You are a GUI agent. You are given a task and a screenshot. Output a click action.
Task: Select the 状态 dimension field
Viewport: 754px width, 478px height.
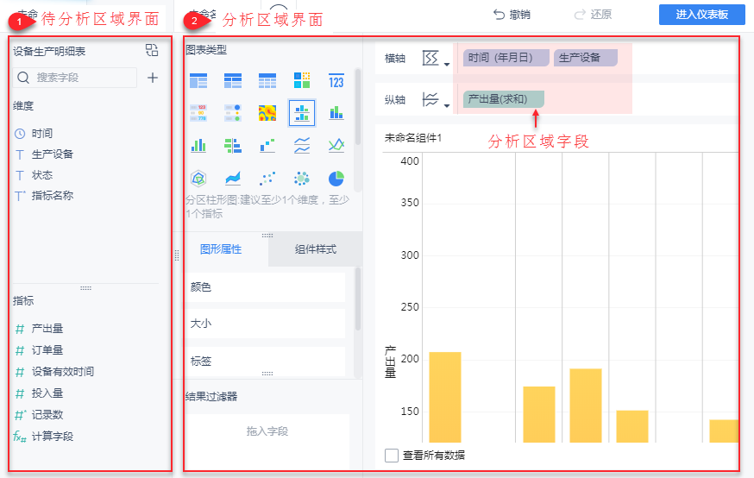click(x=42, y=175)
